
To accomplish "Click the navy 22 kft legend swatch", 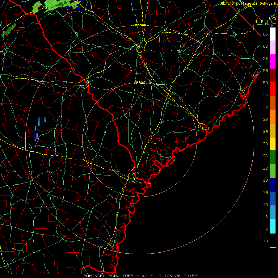I will [273, 185].
